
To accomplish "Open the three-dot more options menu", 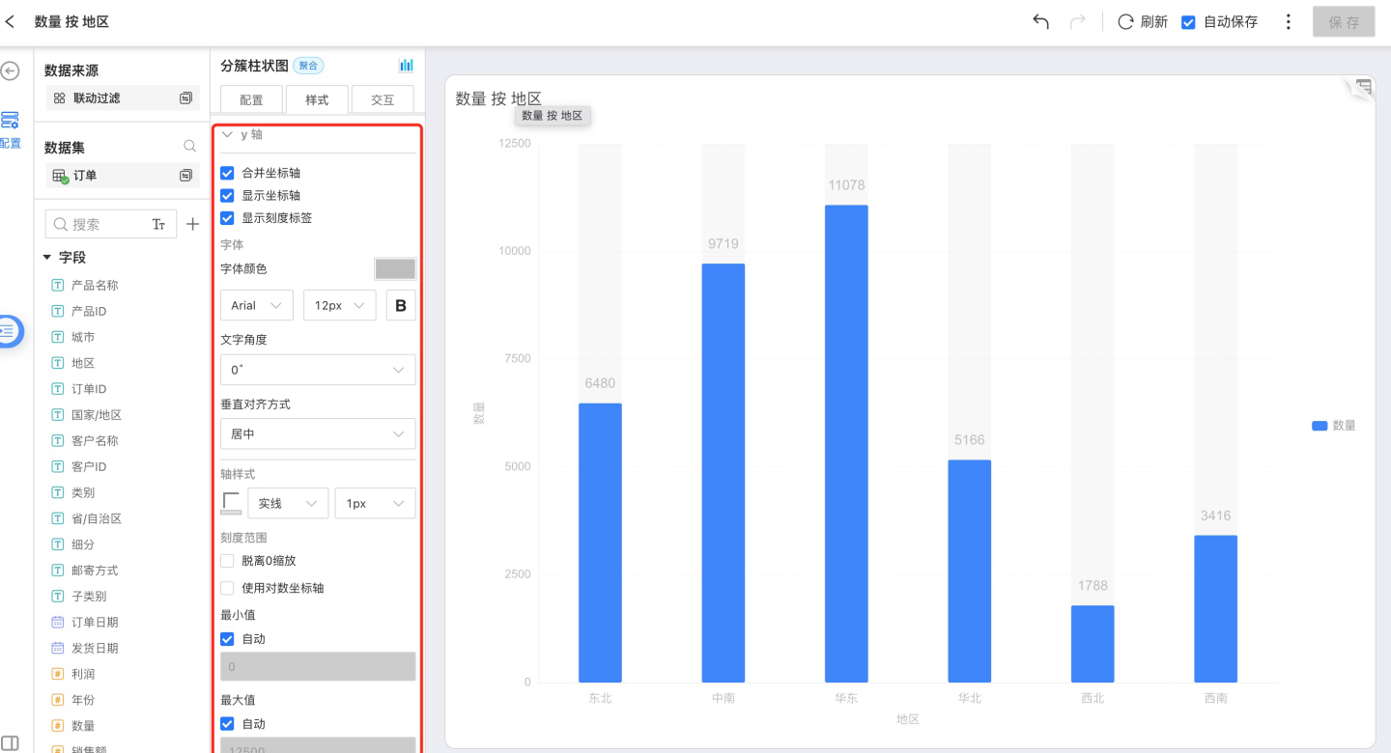I will [1288, 21].
